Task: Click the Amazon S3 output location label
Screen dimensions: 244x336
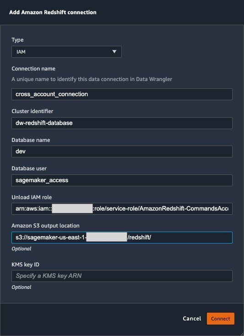Action: click(45, 226)
